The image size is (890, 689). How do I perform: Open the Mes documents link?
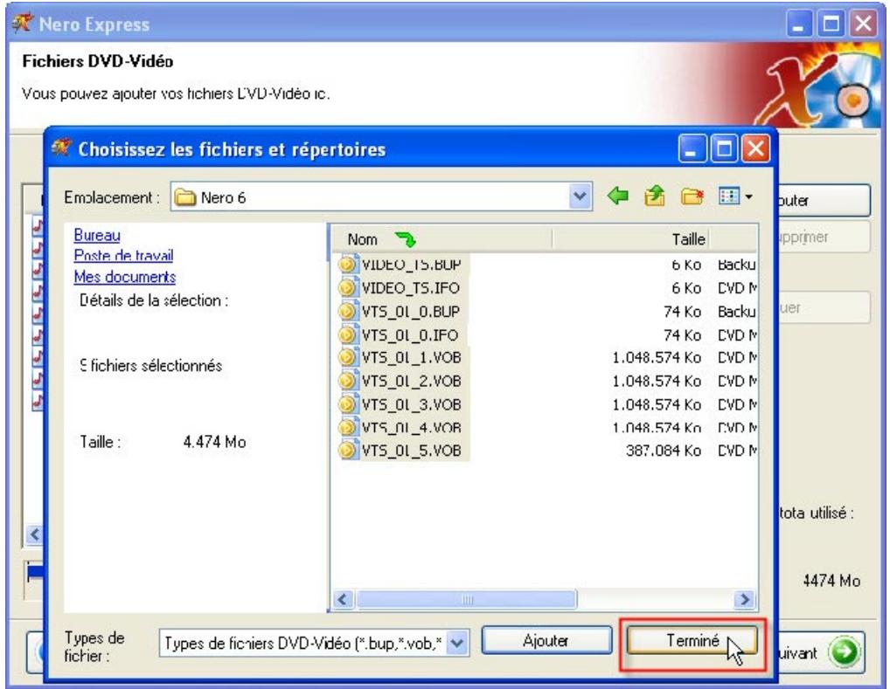pos(125,277)
